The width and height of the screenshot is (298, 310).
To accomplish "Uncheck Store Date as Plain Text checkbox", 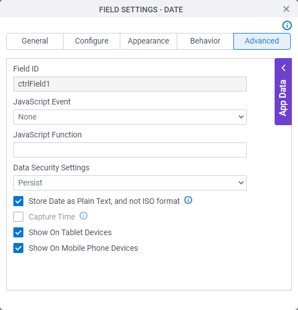I will tap(18, 201).
